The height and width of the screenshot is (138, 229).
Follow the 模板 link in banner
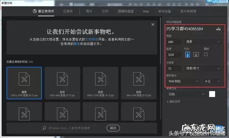tap(77, 44)
